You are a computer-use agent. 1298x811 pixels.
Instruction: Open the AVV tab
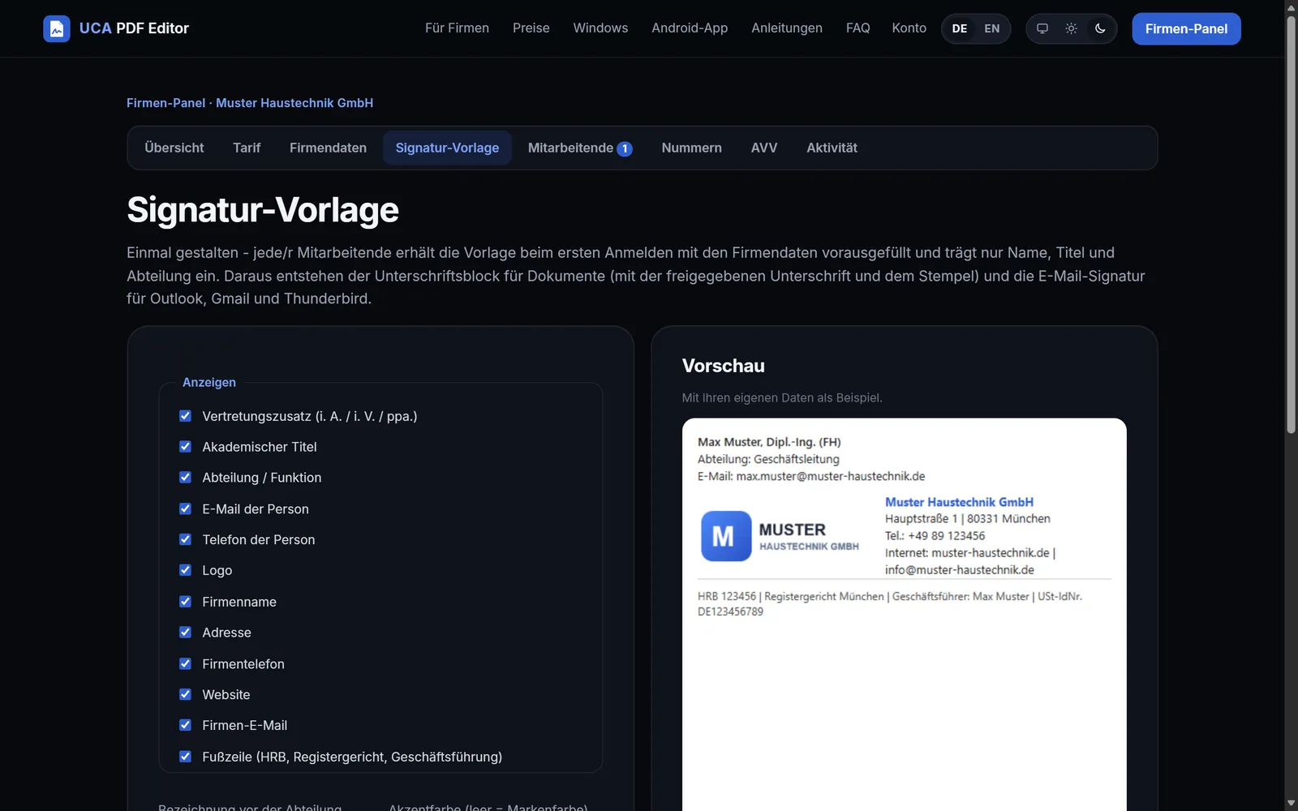pos(764,148)
